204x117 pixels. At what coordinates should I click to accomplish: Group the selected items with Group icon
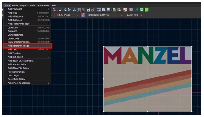[x=79, y=10]
